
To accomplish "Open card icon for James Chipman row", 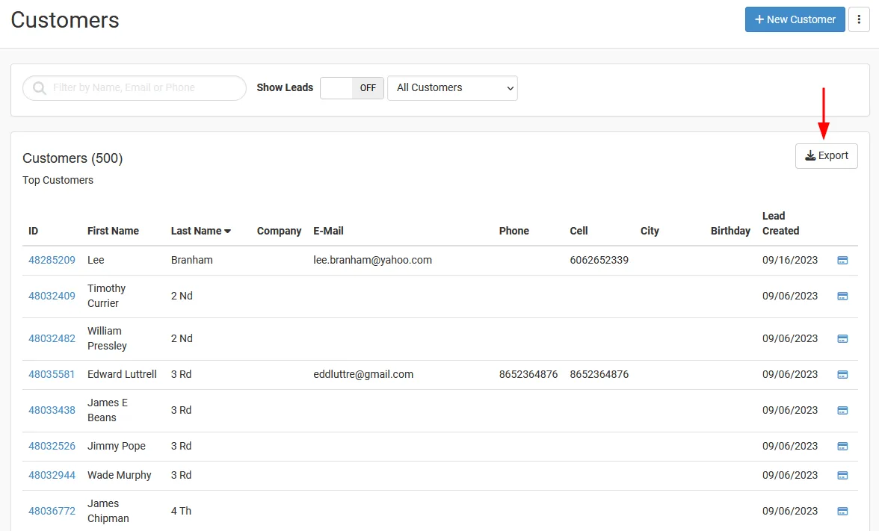I will [x=842, y=512].
